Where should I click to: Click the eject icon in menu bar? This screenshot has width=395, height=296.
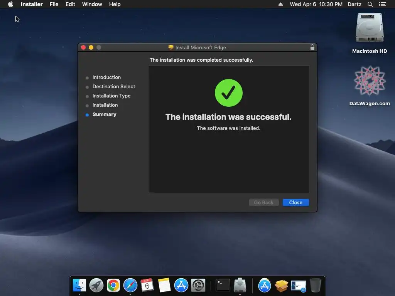[x=280, y=4]
